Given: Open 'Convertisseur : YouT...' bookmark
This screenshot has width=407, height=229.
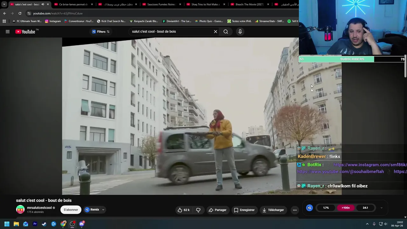Looking at the screenshot, I should click(79, 21).
